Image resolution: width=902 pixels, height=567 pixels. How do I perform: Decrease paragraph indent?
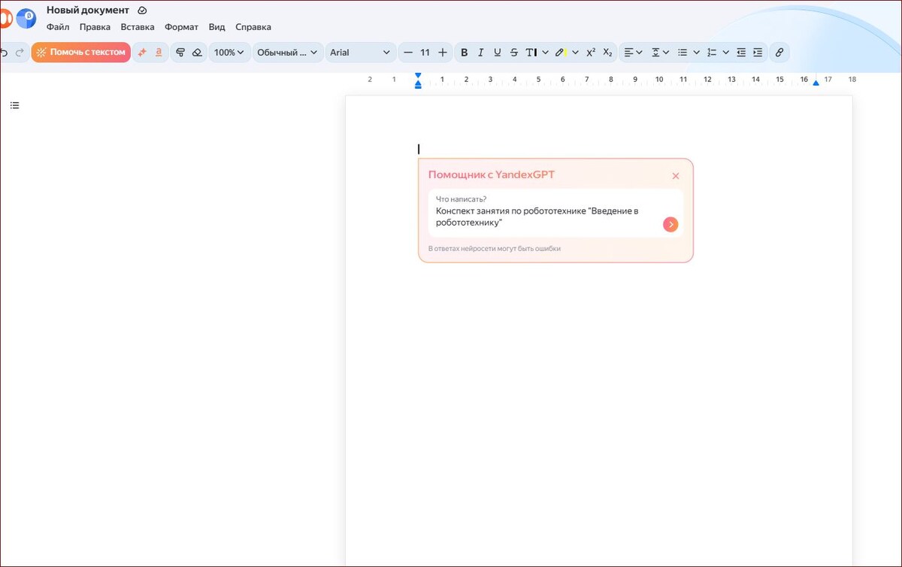click(x=741, y=53)
